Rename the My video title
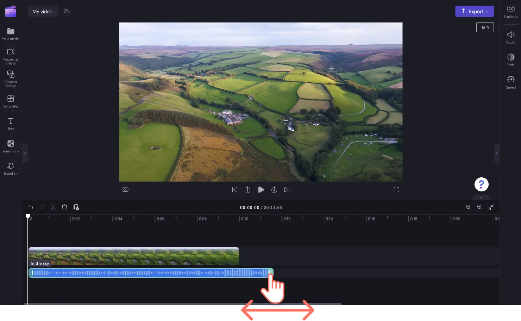The image size is (521, 321). pos(43,11)
